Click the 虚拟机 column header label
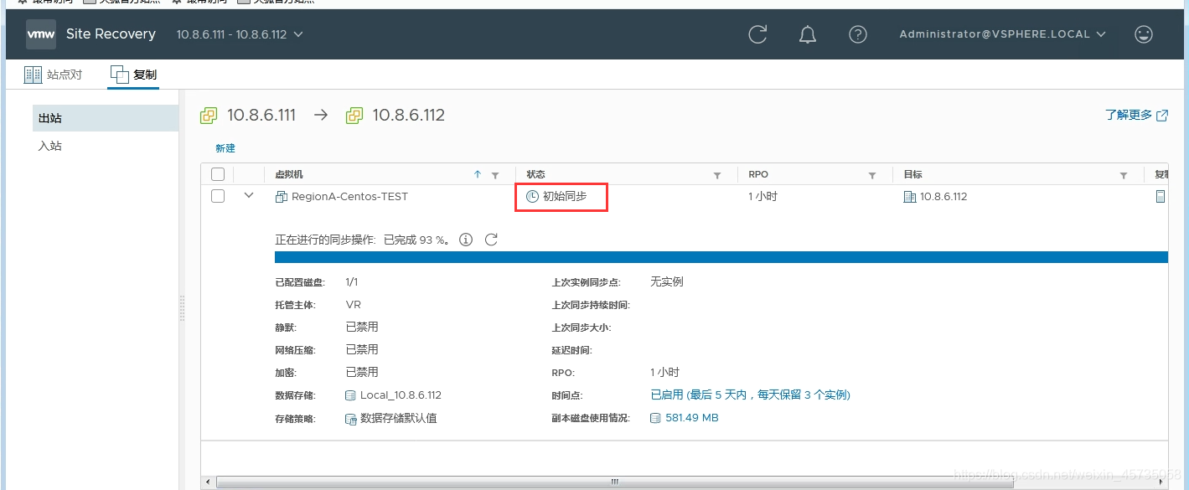Screen dimensions: 1189x490 pyautogui.click(x=289, y=174)
